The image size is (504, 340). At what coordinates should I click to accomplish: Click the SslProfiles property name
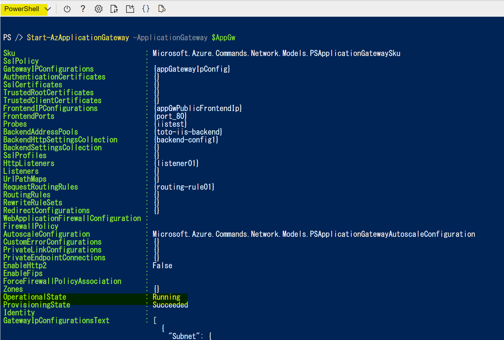click(25, 156)
